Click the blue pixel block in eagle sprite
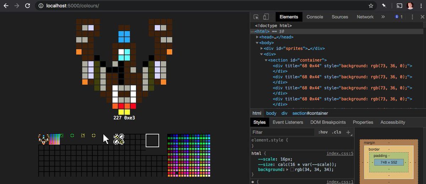Screen dimensions: 426x184 click(x=124, y=37)
